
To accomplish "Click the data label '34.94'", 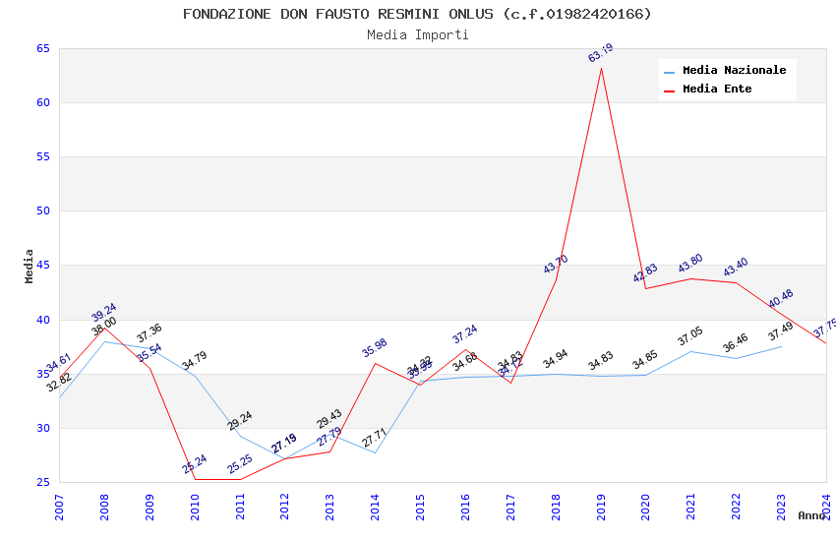I will point(555,359).
